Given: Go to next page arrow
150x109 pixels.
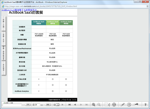Looking at the screenshot, I should (x=81, y=104).
